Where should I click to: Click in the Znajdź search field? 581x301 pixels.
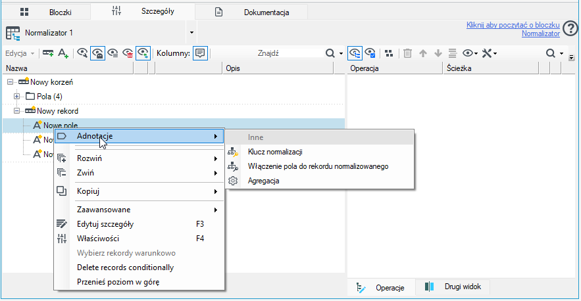click(268, 53)
